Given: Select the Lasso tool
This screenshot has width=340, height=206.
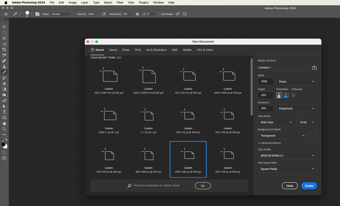Looking at the screenshot, I should (4, 38).
